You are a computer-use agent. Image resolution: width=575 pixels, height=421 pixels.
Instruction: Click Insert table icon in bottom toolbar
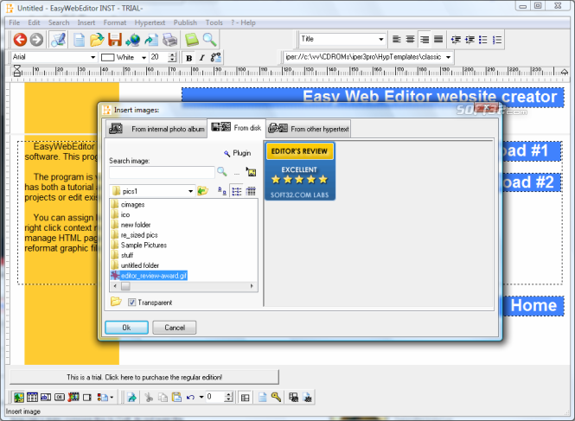32,397
